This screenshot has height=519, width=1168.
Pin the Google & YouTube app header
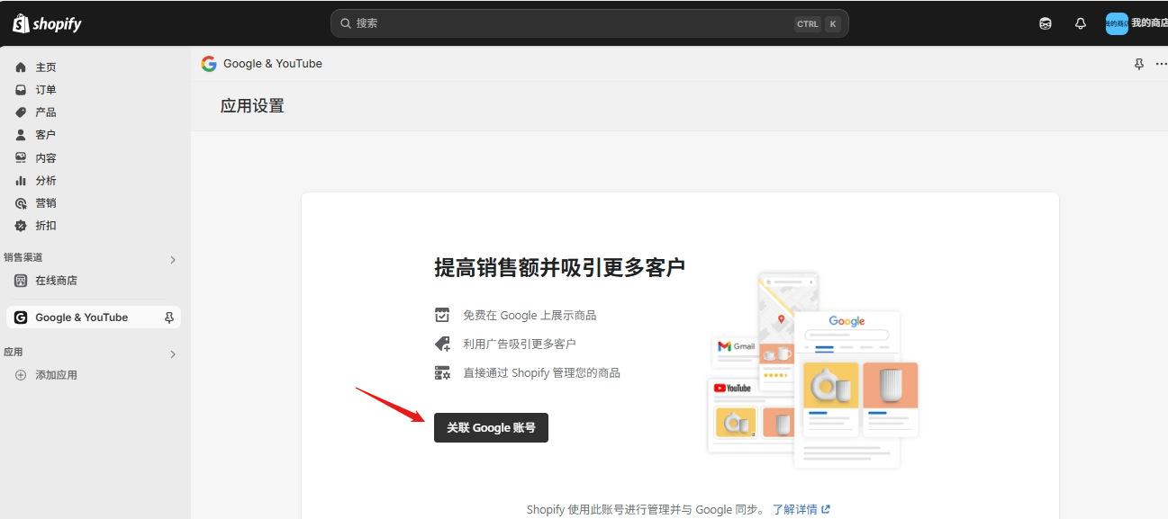[1138, 64]
